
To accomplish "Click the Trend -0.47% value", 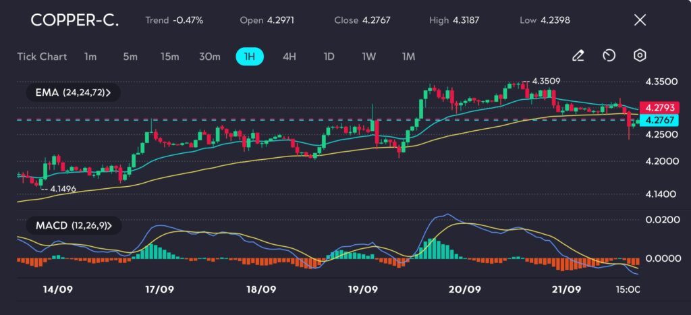I will pos(174,20).
